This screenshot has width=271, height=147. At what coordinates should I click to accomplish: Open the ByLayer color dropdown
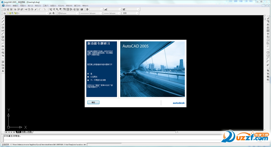(78, 13)
